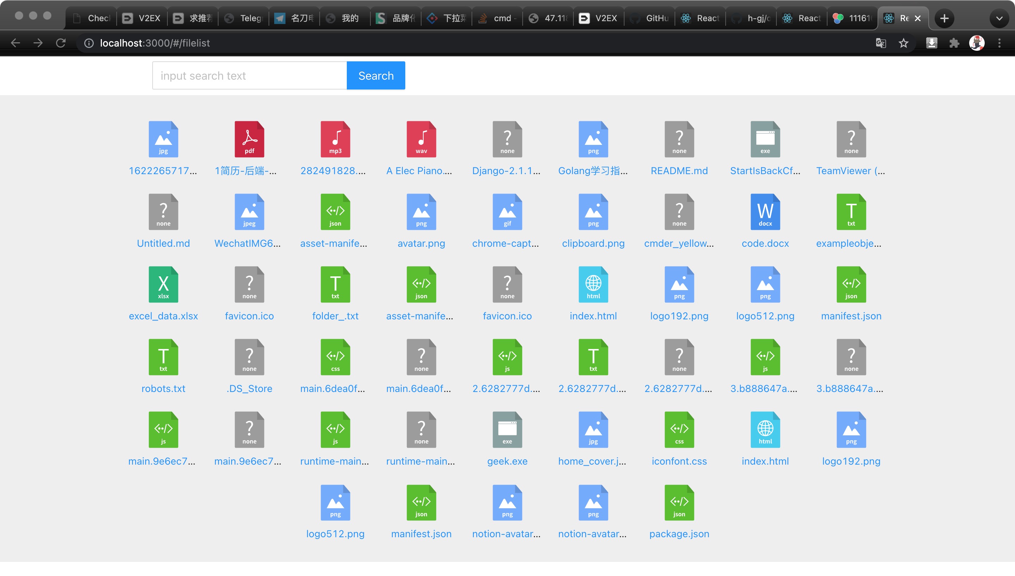Expand the tab search chevron
Viewport: 1015px width, 576px height.
(999, 18)
